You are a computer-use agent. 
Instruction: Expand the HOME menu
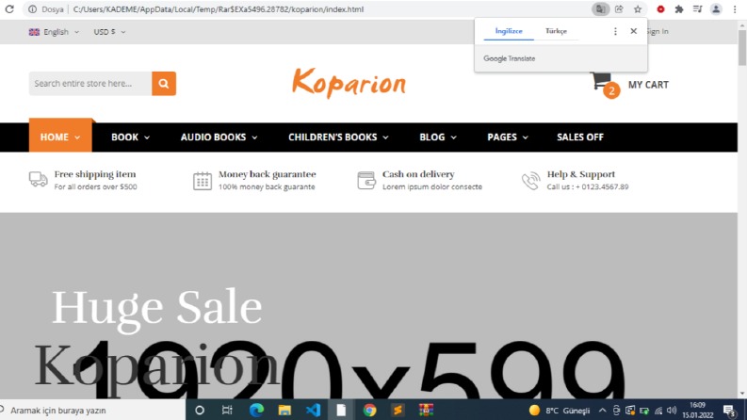[60, 137]
